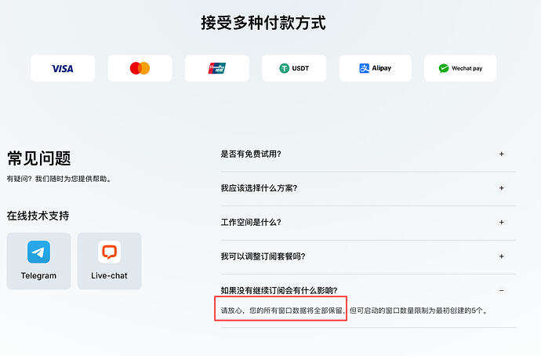
Task: Click plus icon beside 我应该选择什么方案?
Action: coord(502,188)
